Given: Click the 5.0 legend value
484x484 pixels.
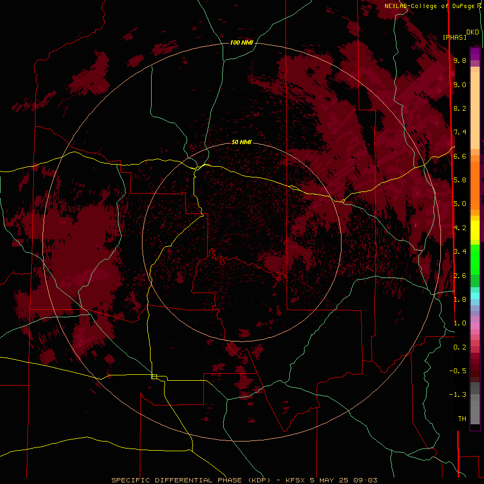Looking at the screenshot, I should pos(460,204).
